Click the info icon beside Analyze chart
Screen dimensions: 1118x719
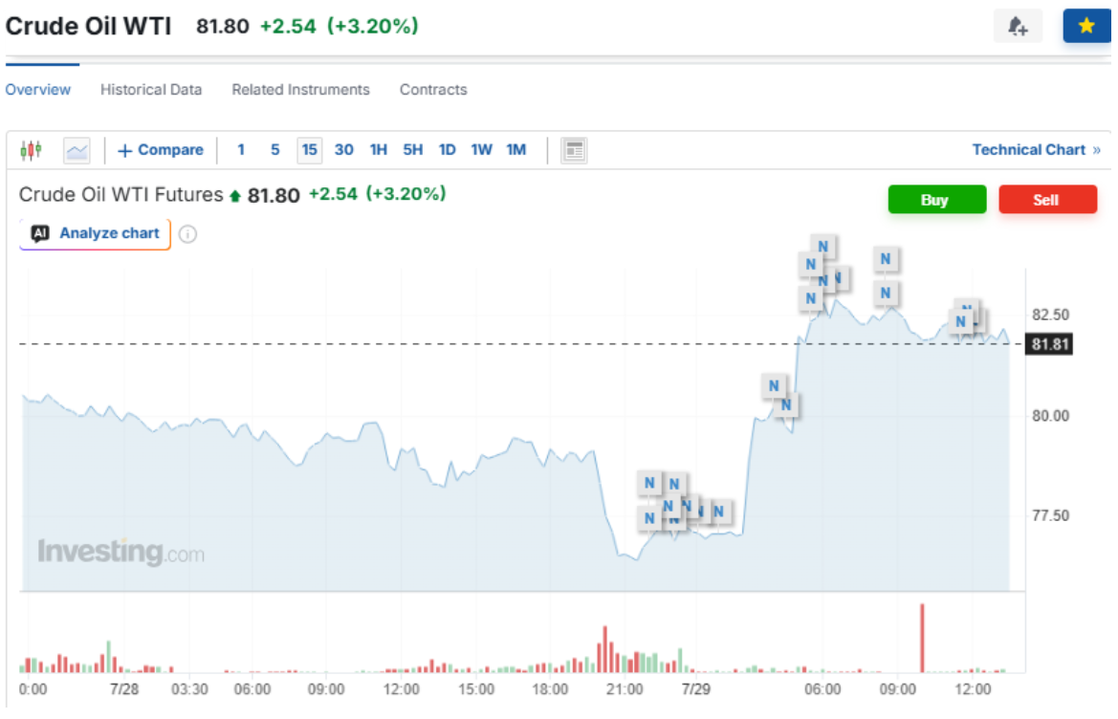[187, 233]
